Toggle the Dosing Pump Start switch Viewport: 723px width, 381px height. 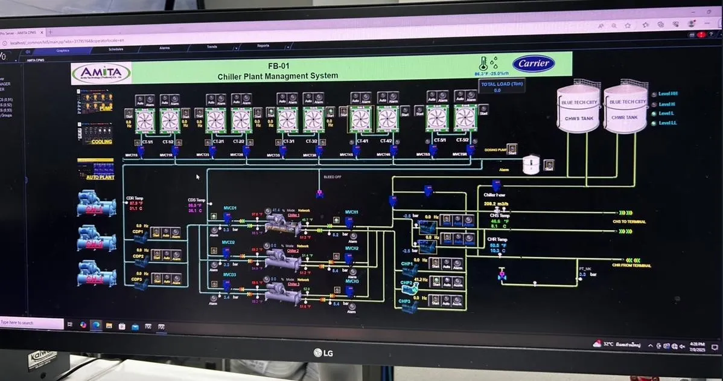(512, 149)
